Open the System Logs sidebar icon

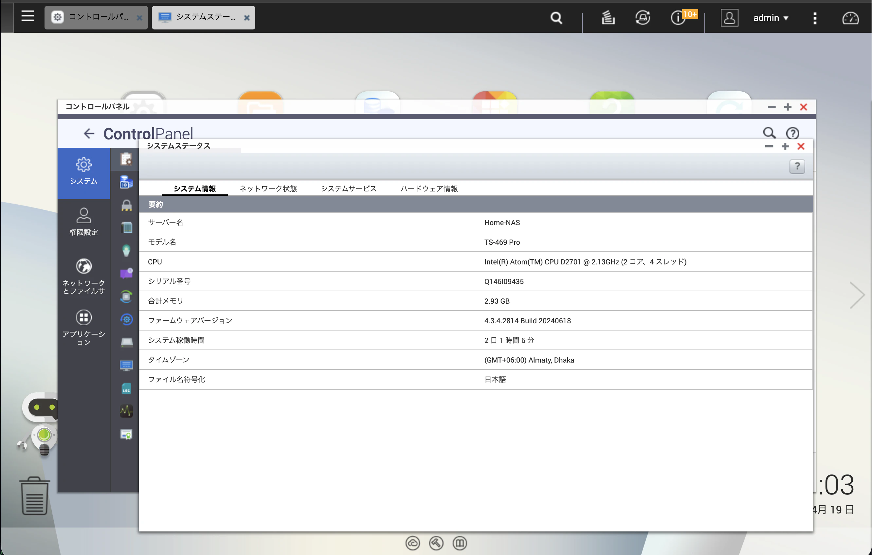point(126,388)
